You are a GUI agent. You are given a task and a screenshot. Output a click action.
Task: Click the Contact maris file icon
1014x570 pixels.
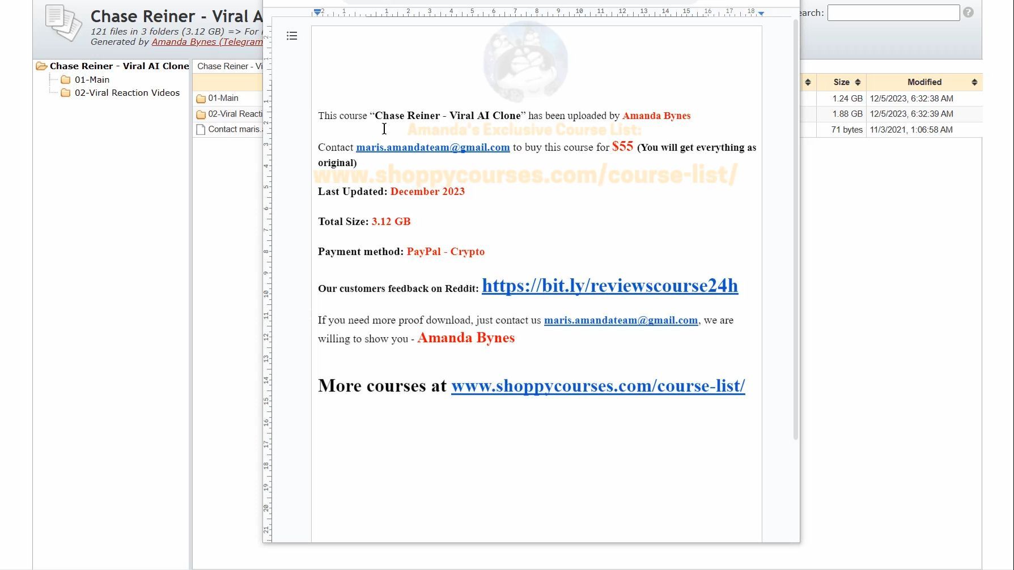(x=201, y=130)
